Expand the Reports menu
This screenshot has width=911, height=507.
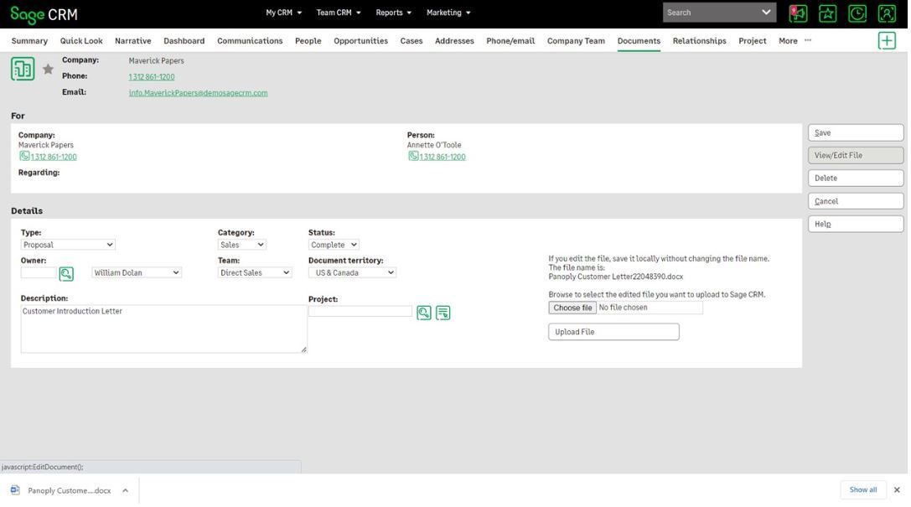point(393,13)
